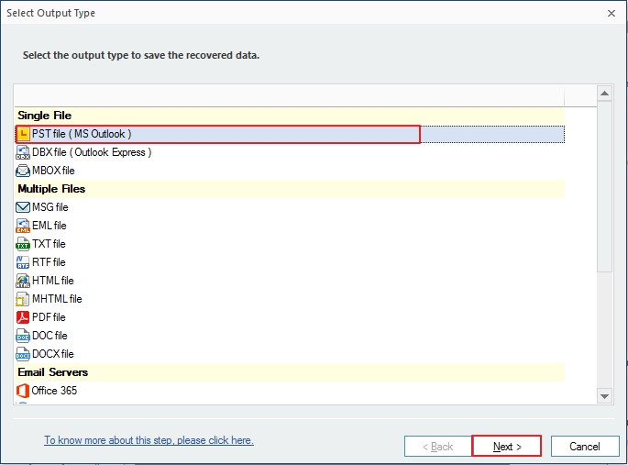Close the Select Output Type dialog
Viewport: 628px width, 465px height.
611,13
